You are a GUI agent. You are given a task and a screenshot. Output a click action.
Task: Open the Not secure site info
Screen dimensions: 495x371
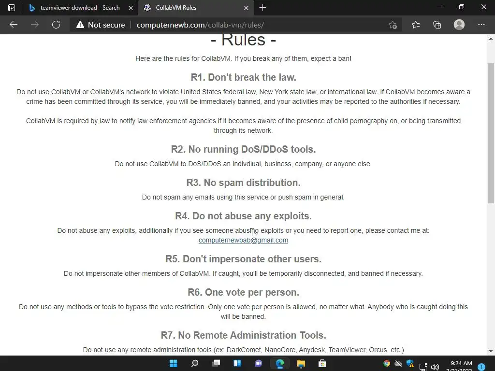[x=101, y=25]
